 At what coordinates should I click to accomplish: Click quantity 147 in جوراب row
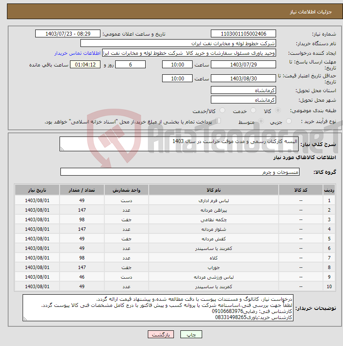(x=82, y=267)
